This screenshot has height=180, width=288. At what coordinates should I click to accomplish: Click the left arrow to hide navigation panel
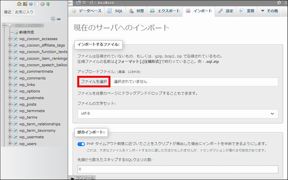(71, 3)
